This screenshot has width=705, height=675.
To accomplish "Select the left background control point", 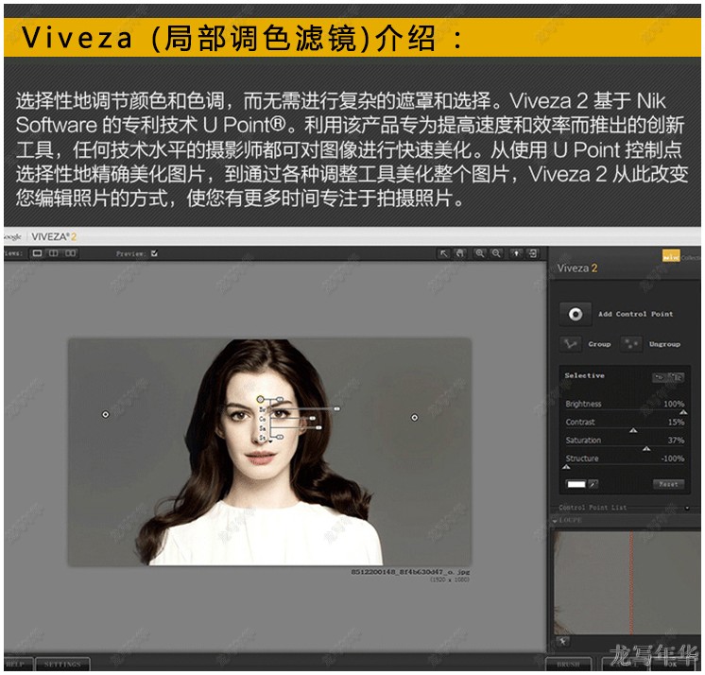I will click(x=105, y=414).
